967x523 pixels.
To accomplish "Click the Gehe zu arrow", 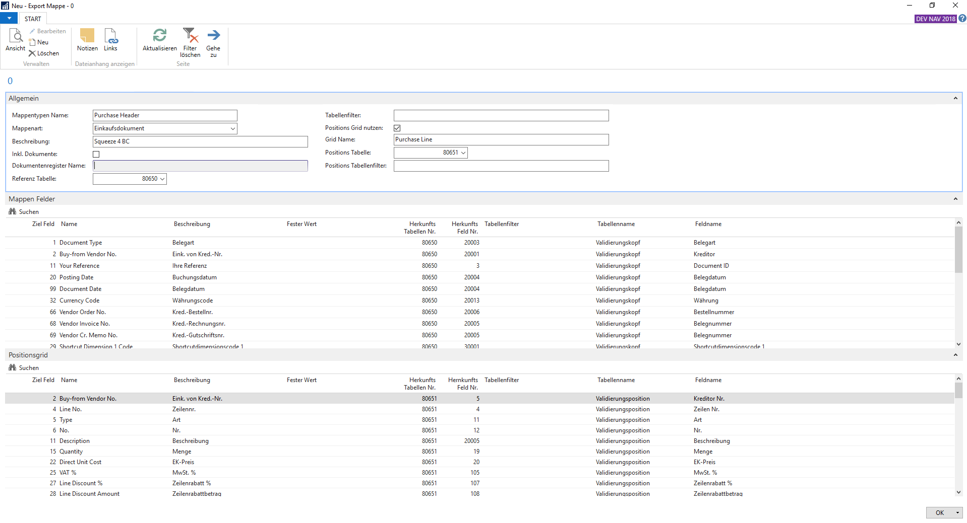I will pyautogui.click(x=213, y=43).
